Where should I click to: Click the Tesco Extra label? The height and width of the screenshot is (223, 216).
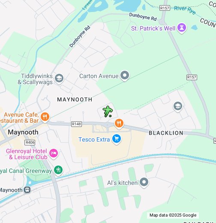94,139
